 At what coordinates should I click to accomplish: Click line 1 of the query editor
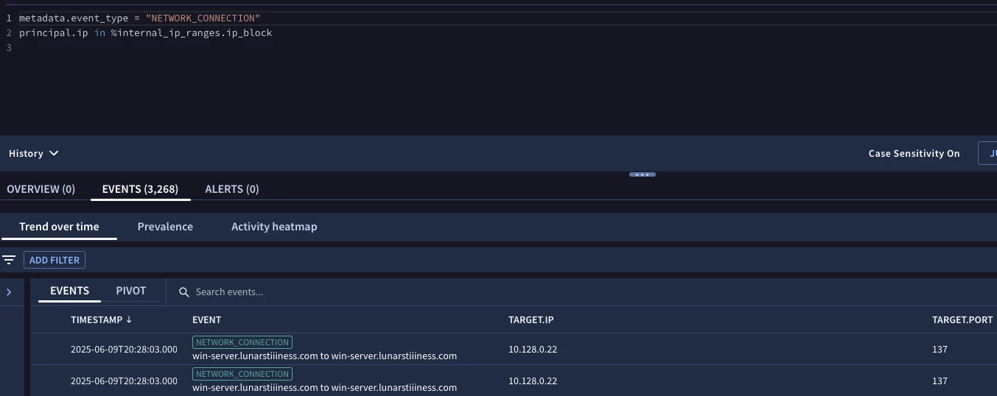pyautogui.click(x=139, y=18)
